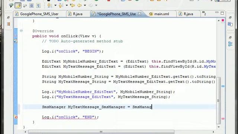The width and height of the screenshot is (238, 134).
Task: Go to last edit location
Action: [72, 6]
